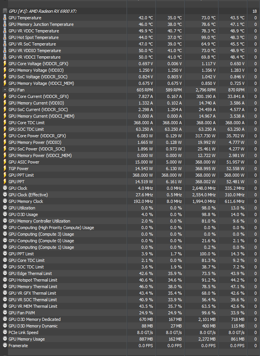The height and width of the screenshot is (356, 260).
Task: Click the 24.459 A SoC Current maximum value
Action: (207, 110)
